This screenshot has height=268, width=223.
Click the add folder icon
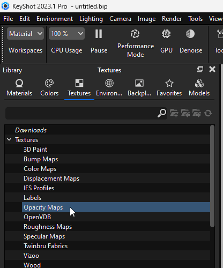pos(174,113)
